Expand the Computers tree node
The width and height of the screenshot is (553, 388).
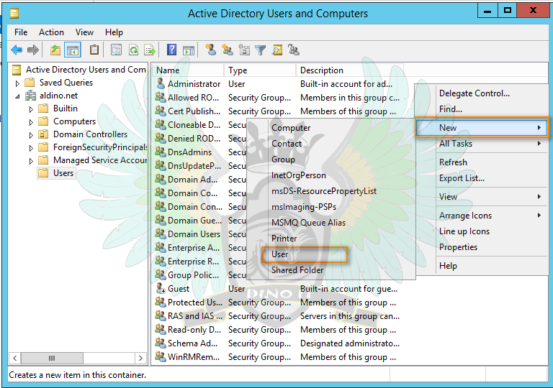(x=31, y=122)
